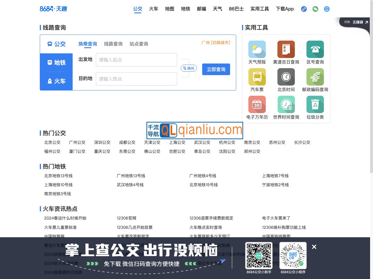
Task: Click the blue mobile icon in the header
Action: (327, 9)
